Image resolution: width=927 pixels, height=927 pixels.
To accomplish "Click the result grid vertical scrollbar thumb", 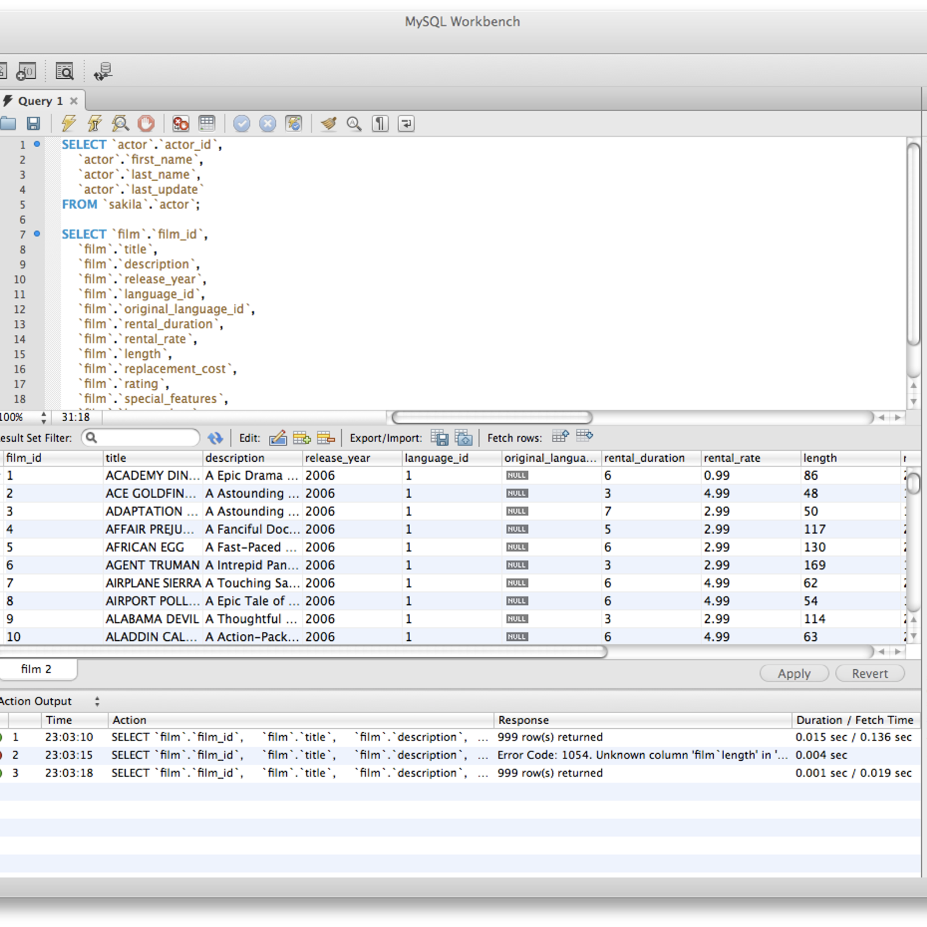I will coord(913,484).
